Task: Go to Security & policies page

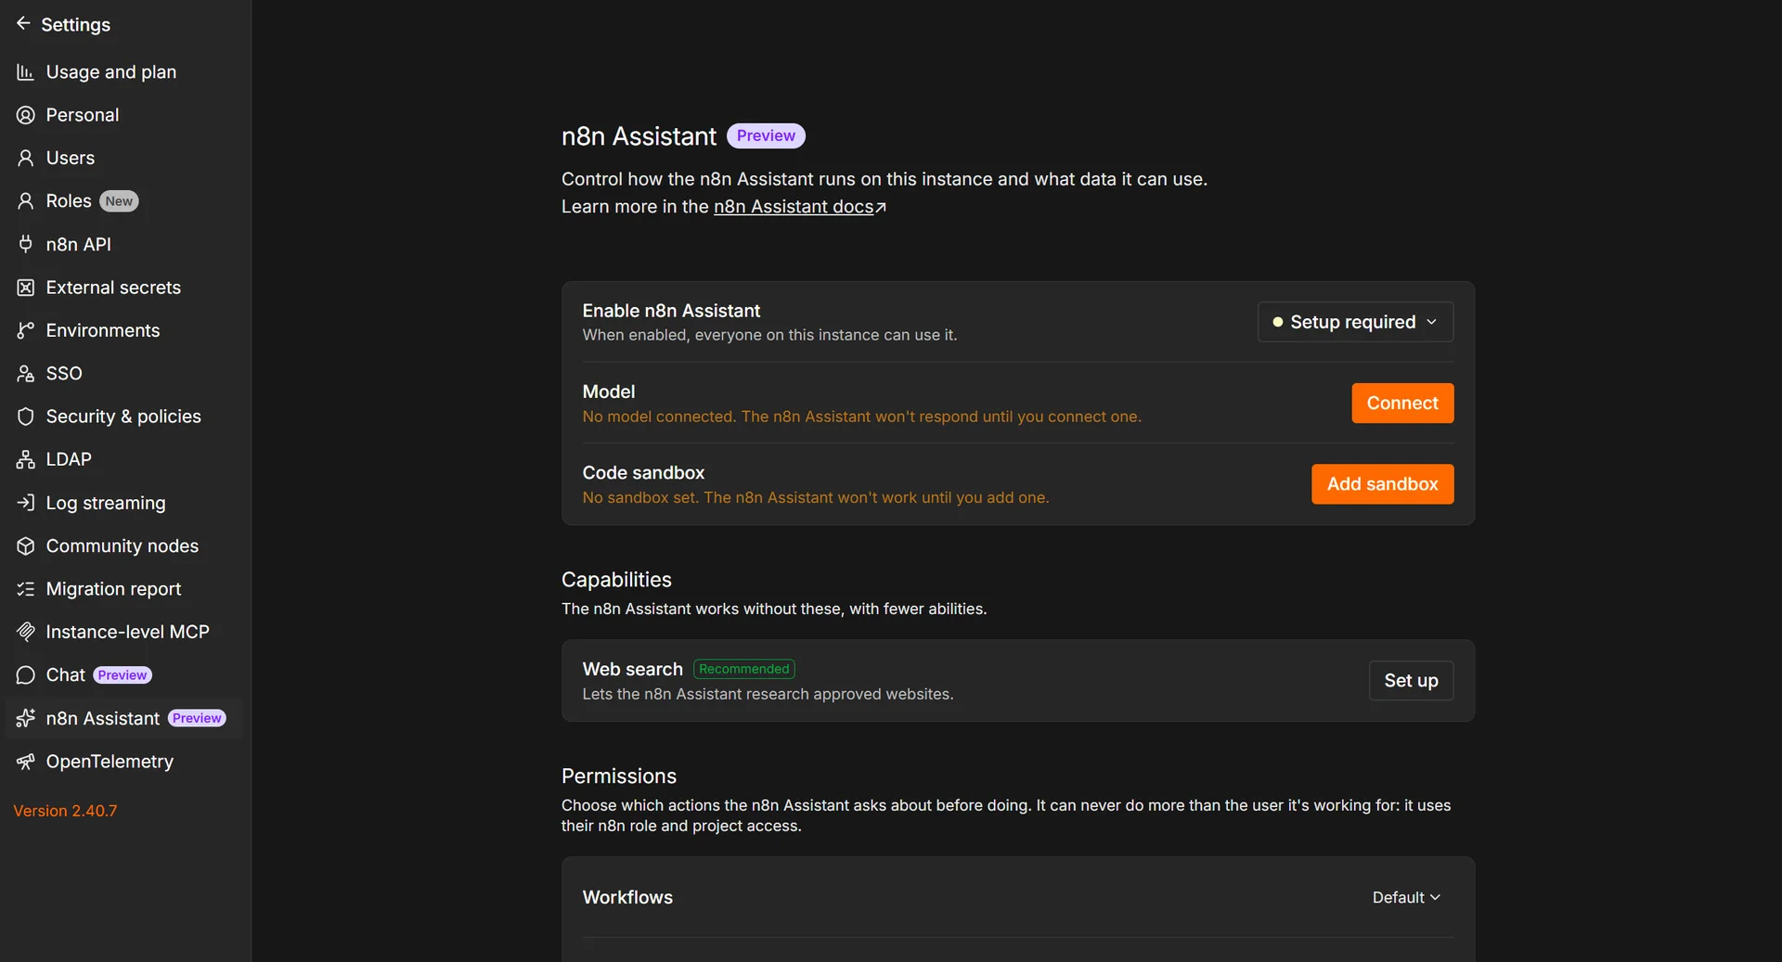Action: click(124, 417)
